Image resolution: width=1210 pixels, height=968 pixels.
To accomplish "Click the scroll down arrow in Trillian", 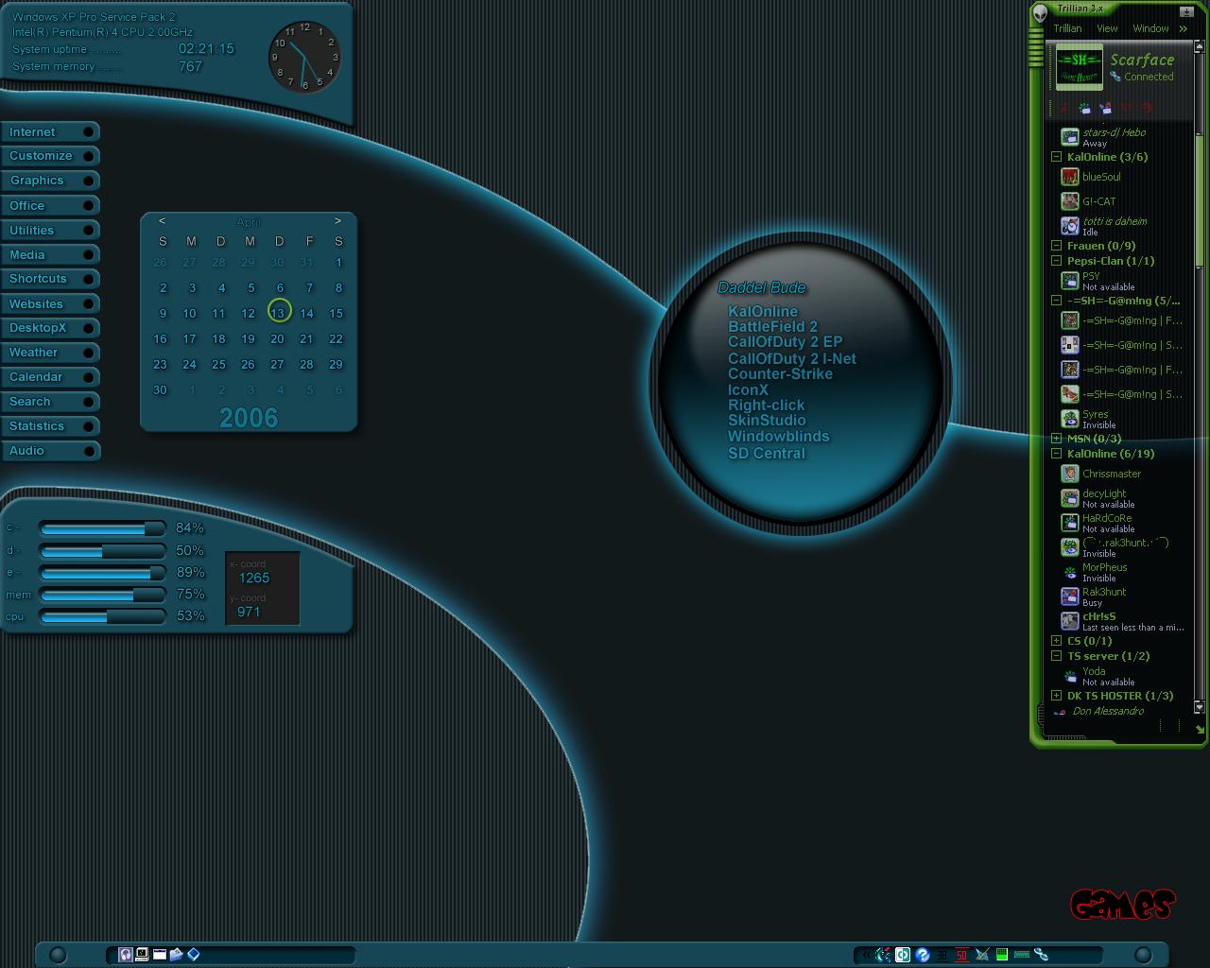I will pos(1200,706).
